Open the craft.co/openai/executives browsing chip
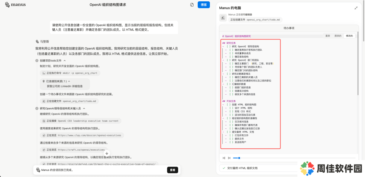This screenshot has height=177, width=365. 74,150
